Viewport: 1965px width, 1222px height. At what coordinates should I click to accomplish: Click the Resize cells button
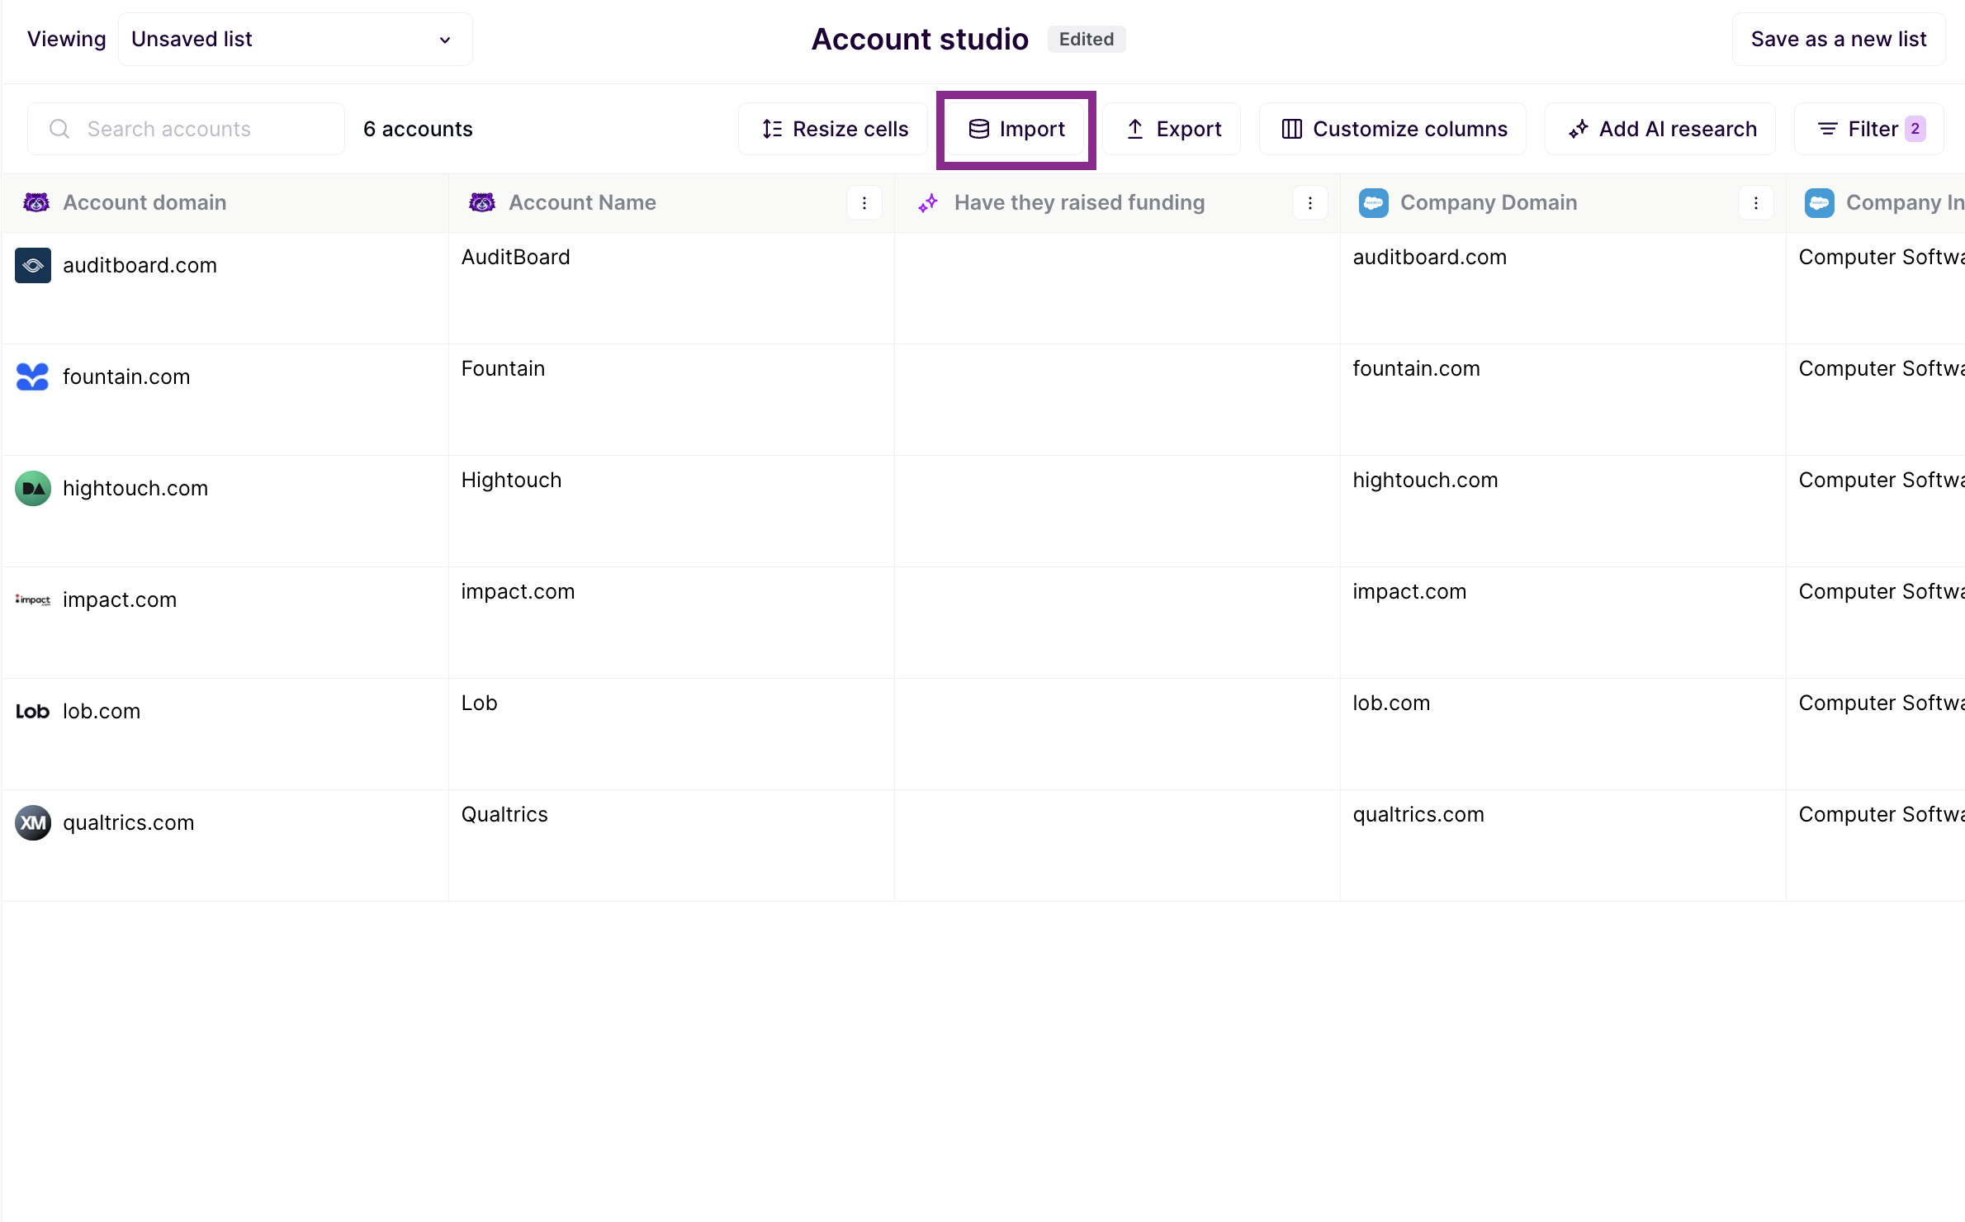[833, 129]
